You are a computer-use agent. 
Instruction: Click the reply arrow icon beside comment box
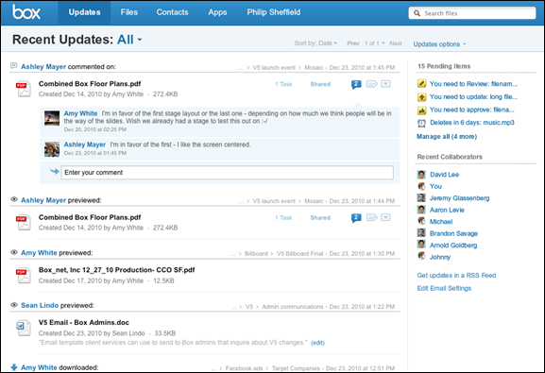click(54, 171)
